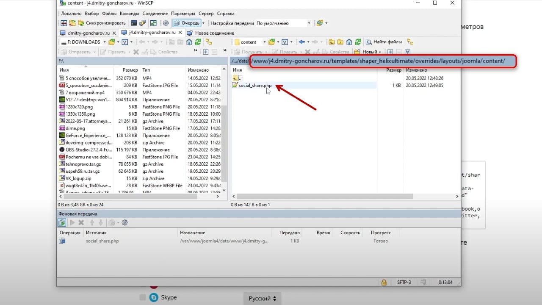Select social_share.php in remote panel
Screen dimensions: 542x305
[255, 86]
